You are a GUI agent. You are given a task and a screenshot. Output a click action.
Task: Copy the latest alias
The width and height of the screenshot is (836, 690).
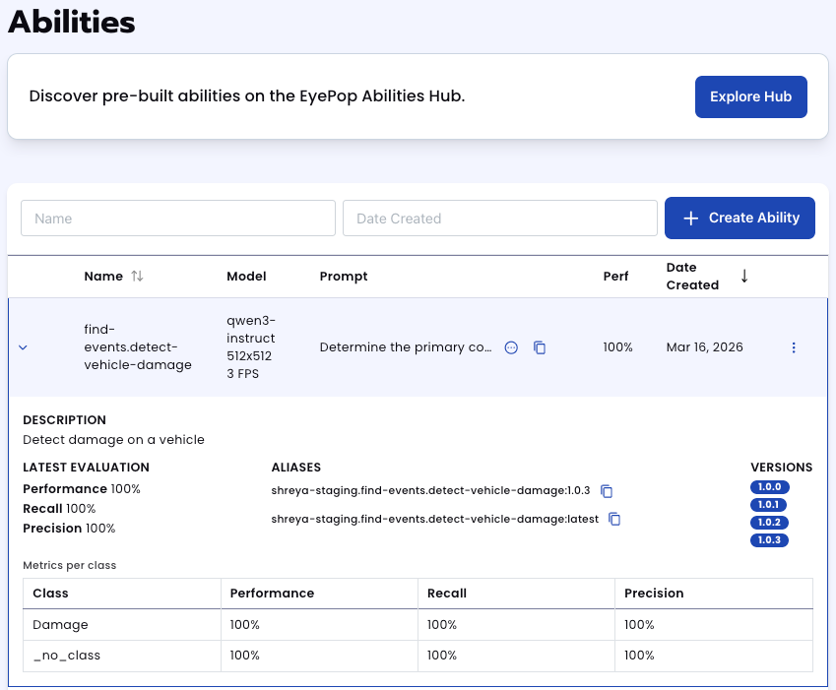click(614, 519)
